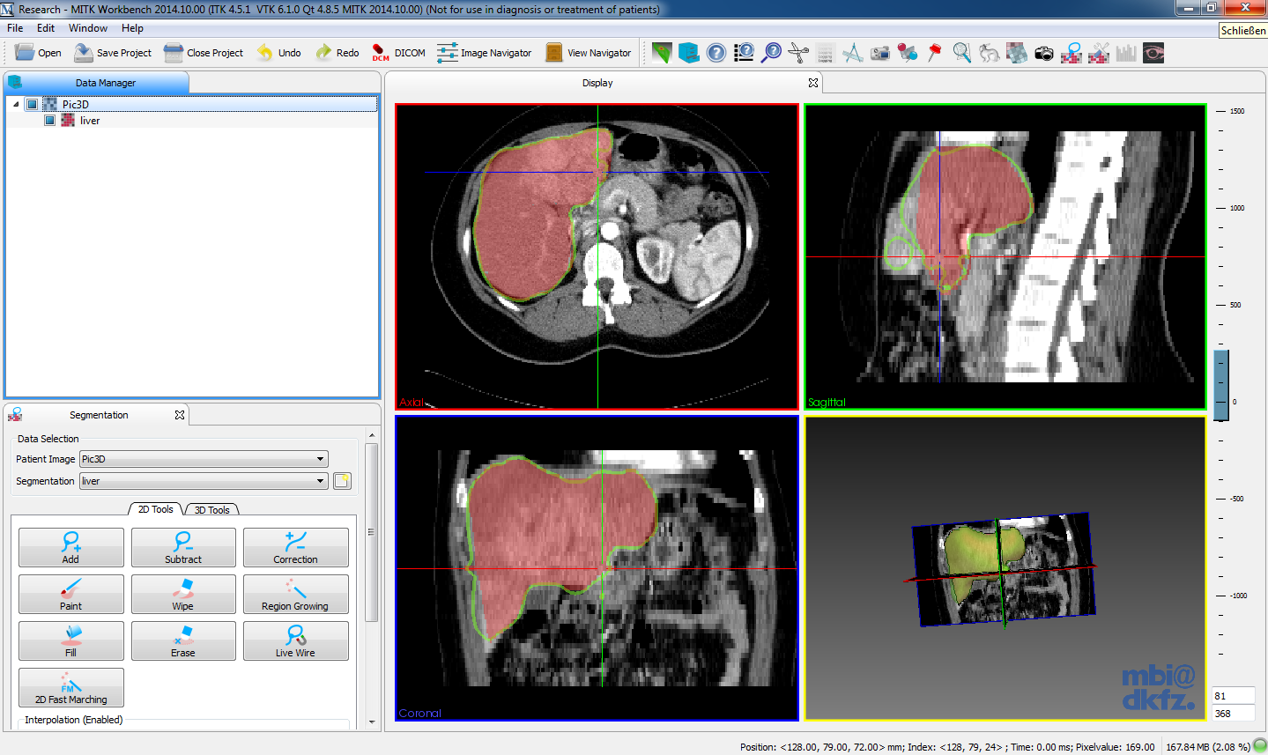Open the Patient Image dropdown
This screenshot has height=755, width=1268.
(204, 459)
